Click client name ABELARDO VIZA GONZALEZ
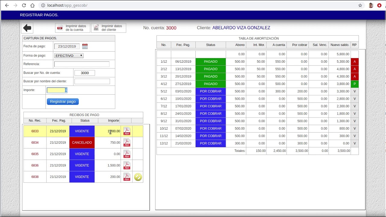Viewport: 386px width, 217px height. [241, 28]
